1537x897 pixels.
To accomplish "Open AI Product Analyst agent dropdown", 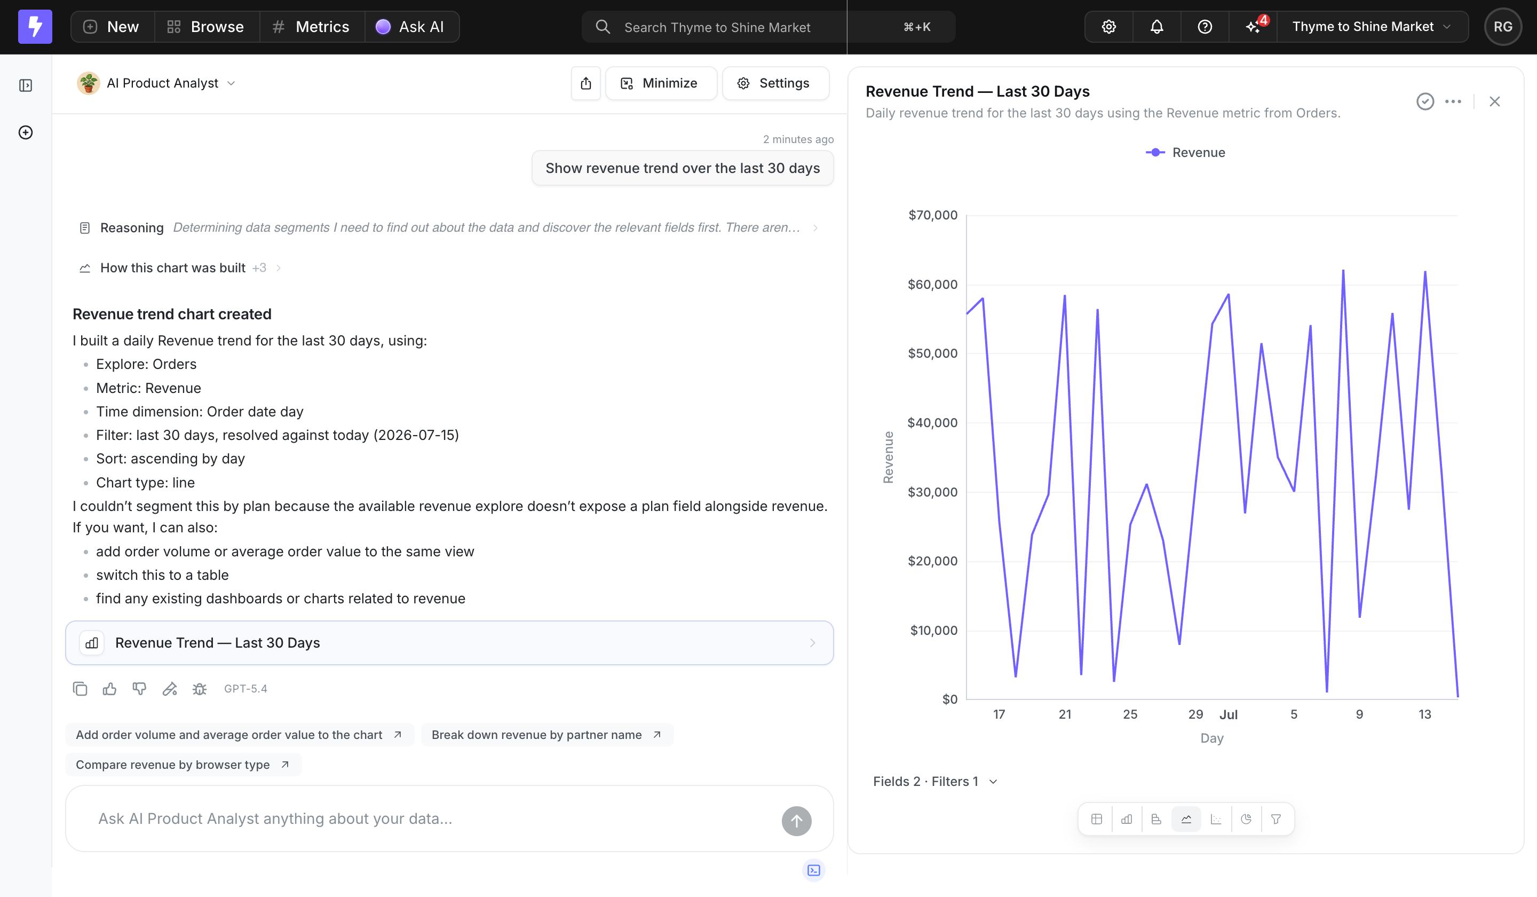I will 157,83.
